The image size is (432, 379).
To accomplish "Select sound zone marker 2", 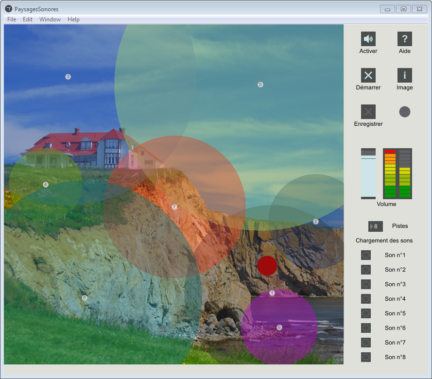I will pyautogui.click(x=316, y=222).
